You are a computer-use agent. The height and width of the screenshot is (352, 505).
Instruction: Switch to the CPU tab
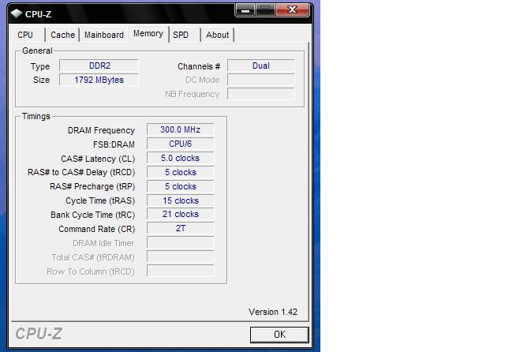click(x=25, y=35)
